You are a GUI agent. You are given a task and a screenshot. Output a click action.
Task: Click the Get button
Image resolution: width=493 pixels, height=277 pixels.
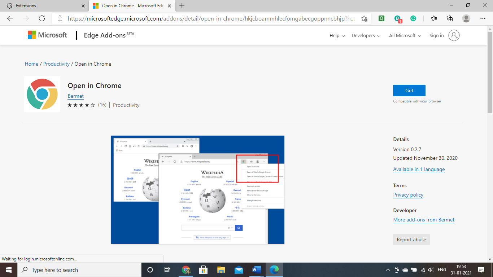[409, 91]
